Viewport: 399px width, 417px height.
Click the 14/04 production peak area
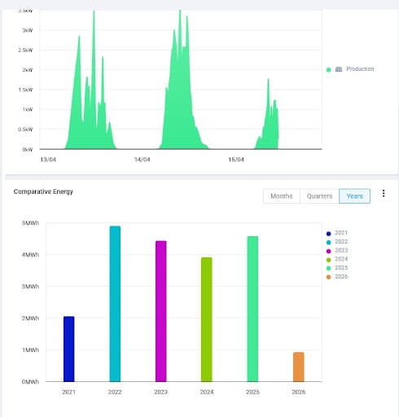coord(179,108)
